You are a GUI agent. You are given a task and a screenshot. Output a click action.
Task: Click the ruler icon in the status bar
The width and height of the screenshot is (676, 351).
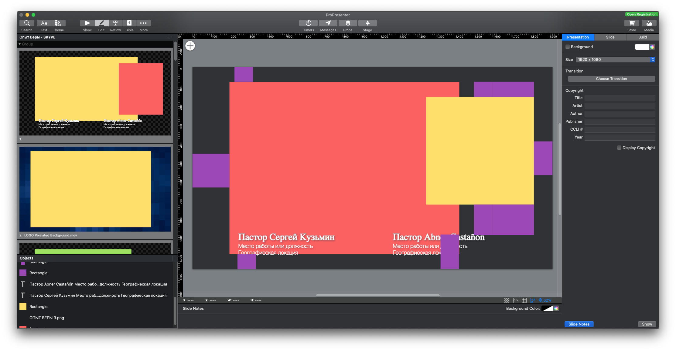point(533,300)
